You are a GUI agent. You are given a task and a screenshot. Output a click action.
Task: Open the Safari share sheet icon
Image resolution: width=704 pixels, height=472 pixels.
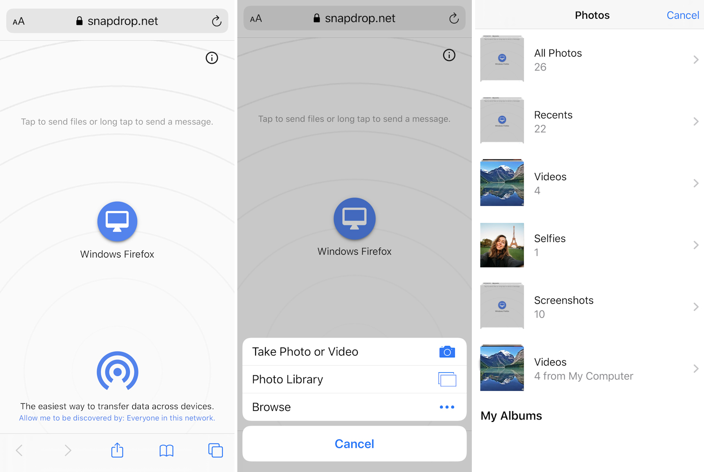tap(117, 450)
